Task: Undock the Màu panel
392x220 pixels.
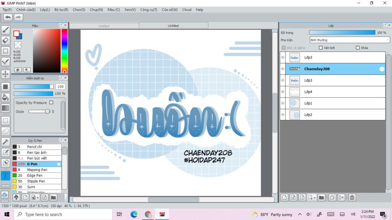Action: [x=61, y=26]
